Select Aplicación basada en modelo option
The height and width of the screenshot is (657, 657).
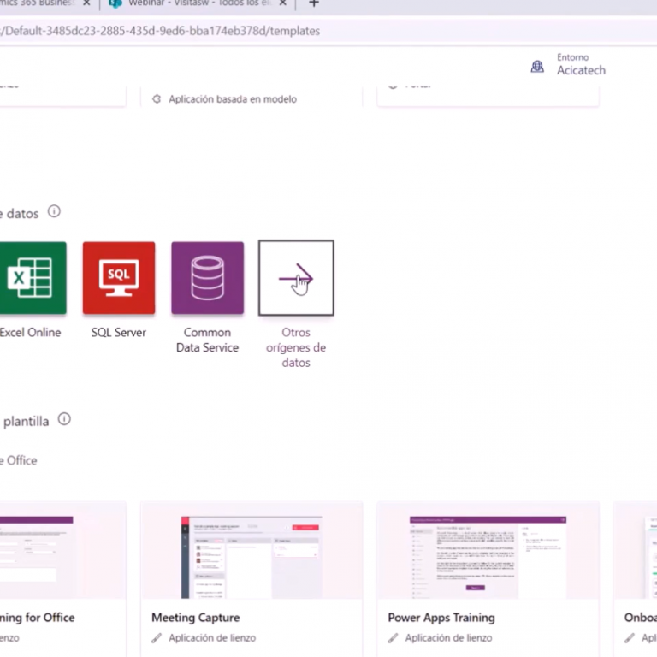233,99
